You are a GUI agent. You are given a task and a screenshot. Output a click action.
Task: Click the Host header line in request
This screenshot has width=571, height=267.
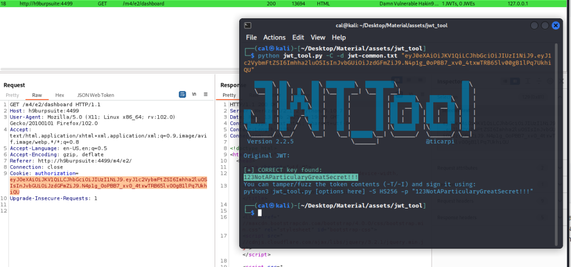click(45, 111)
